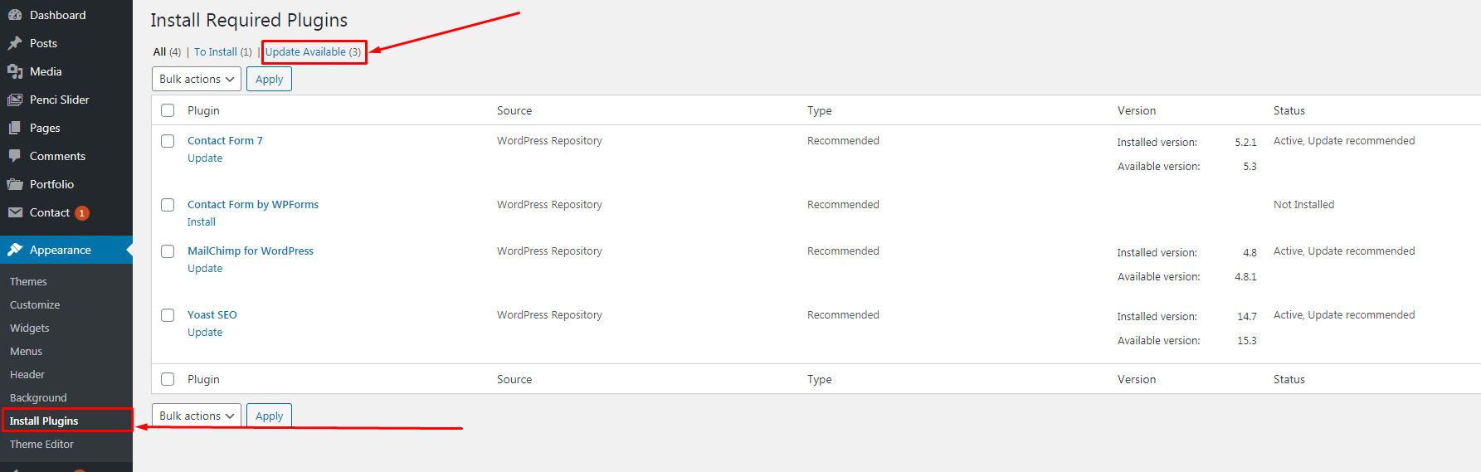Tick the footer select-all Plugin checkbox
1481x472 pixels.
pos(168,379)
